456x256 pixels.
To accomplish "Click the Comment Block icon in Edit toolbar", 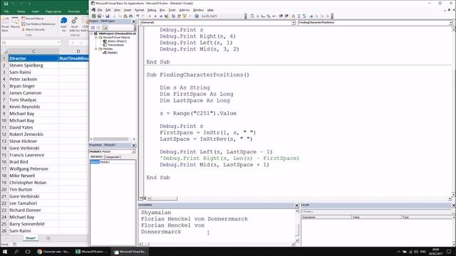I will (x=299, y=16).
